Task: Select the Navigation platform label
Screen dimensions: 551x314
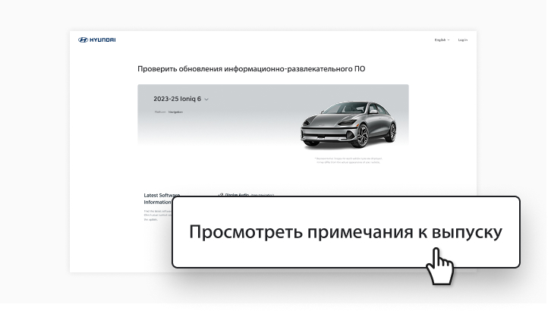Action: (x=175, y=111)
